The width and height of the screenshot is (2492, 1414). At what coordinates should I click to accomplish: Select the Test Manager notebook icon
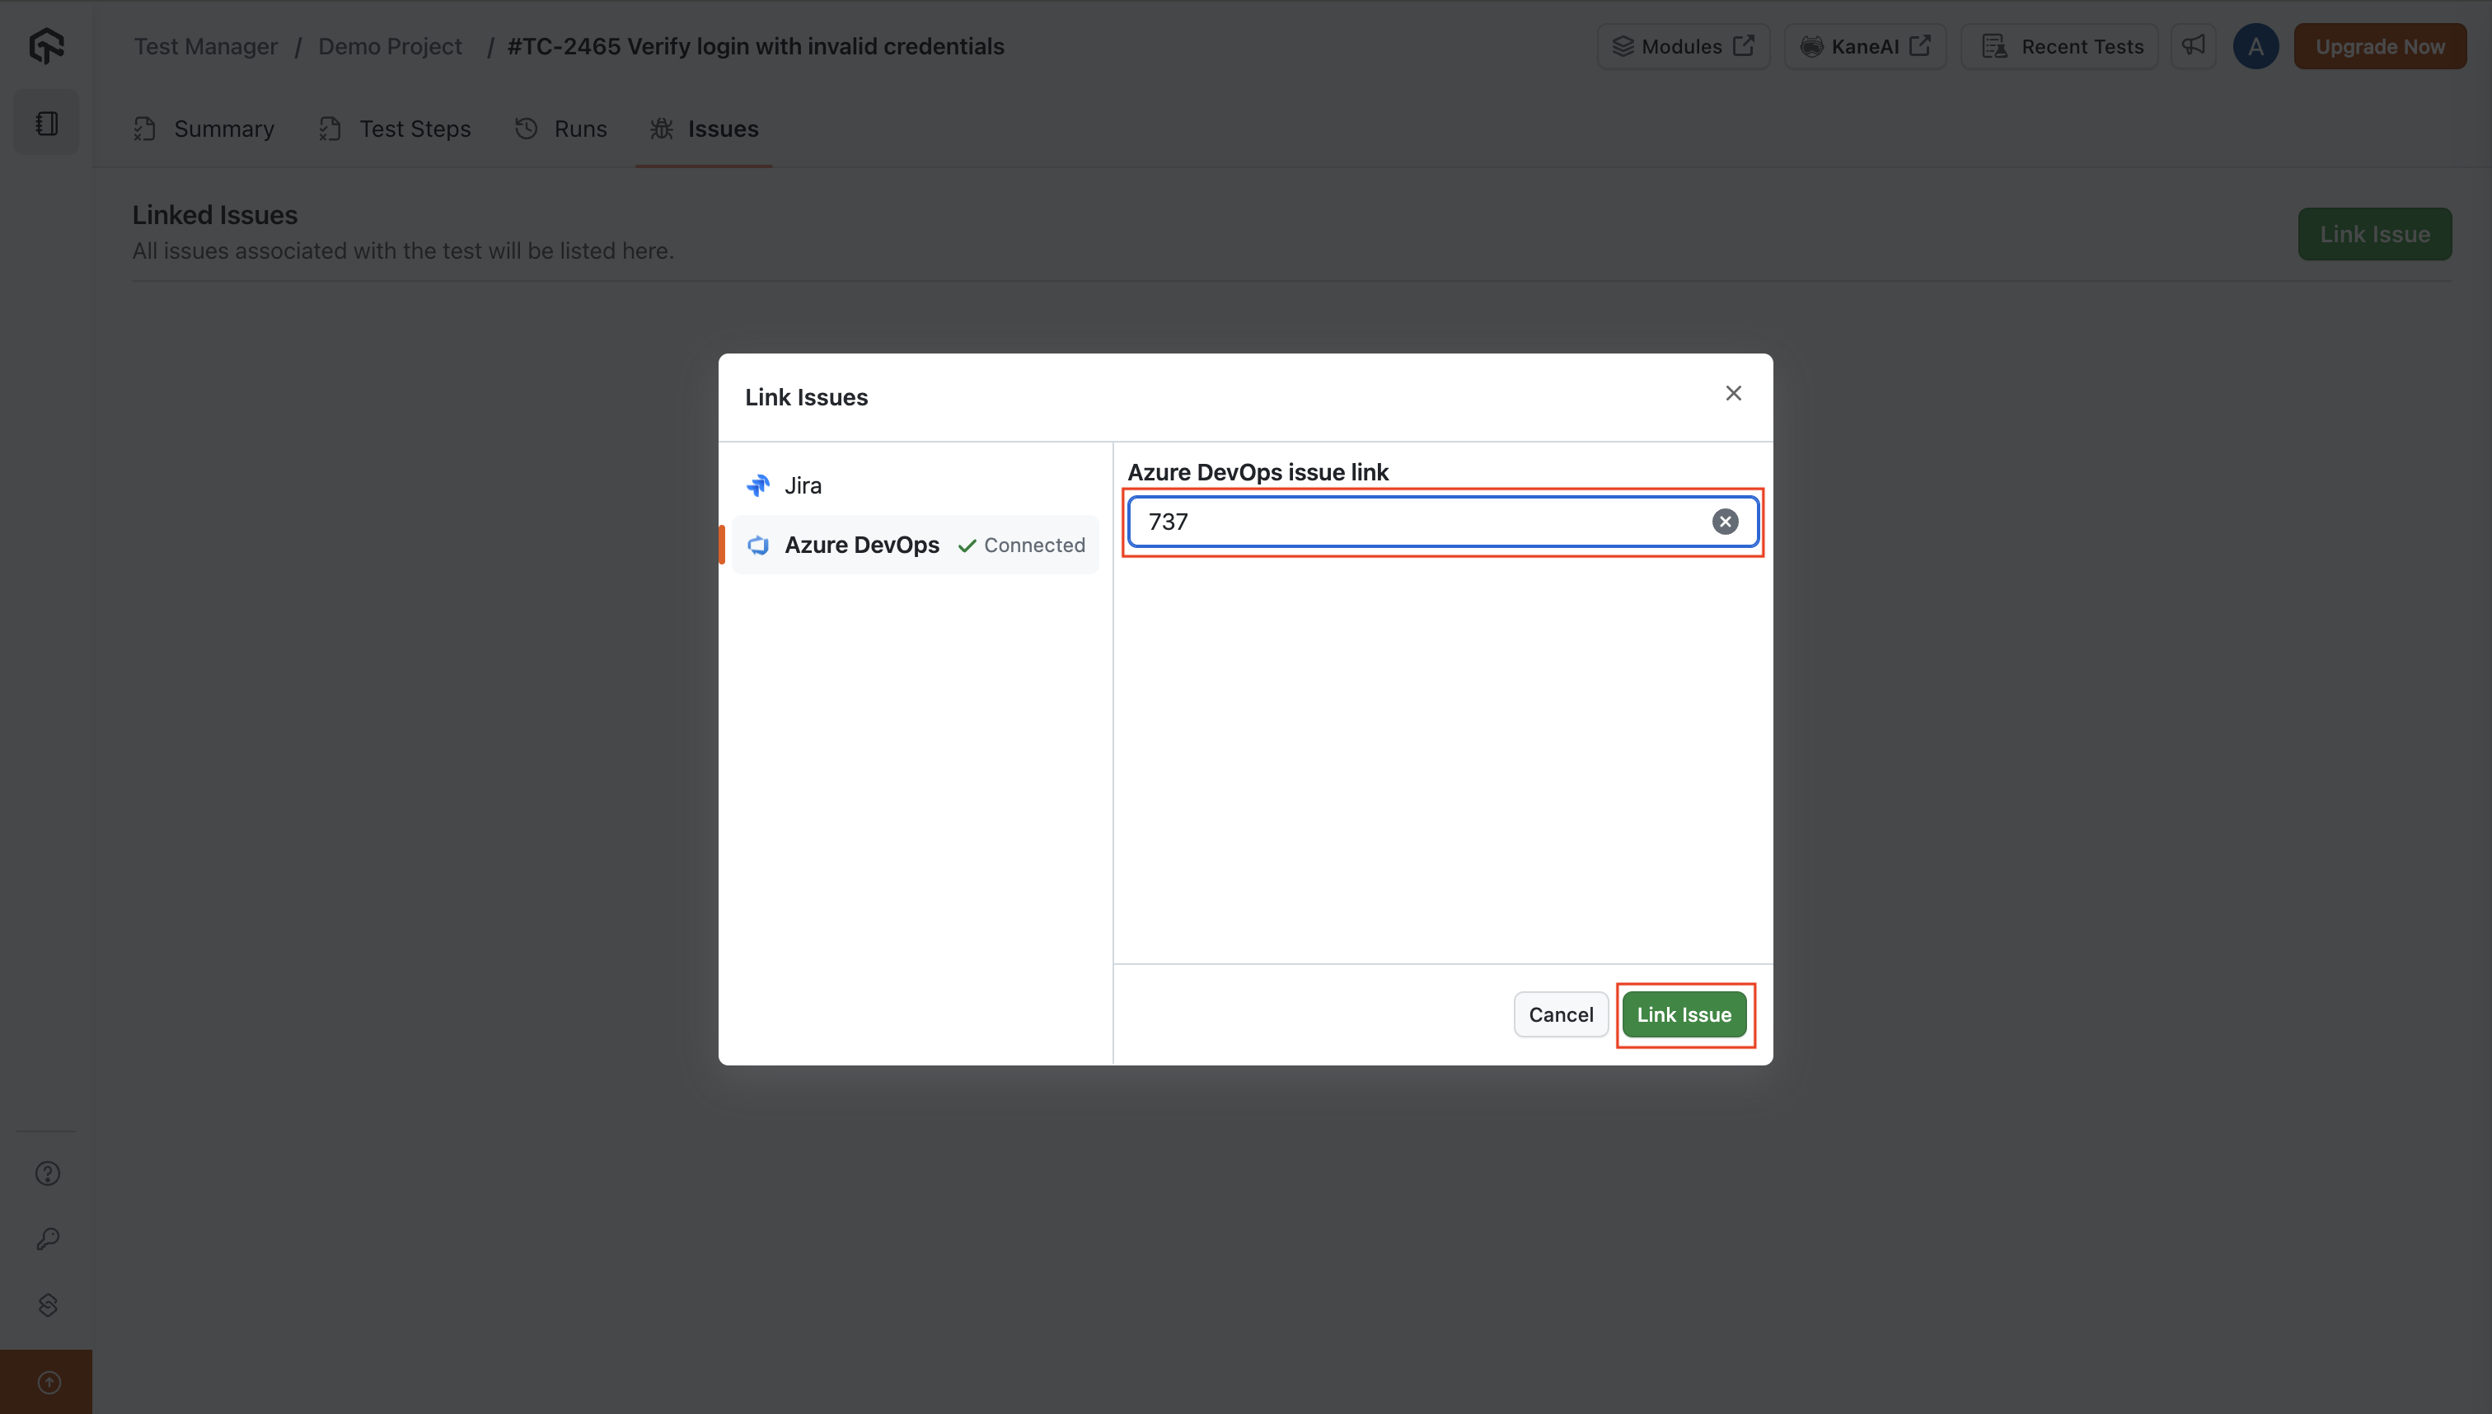coord(45,121)
